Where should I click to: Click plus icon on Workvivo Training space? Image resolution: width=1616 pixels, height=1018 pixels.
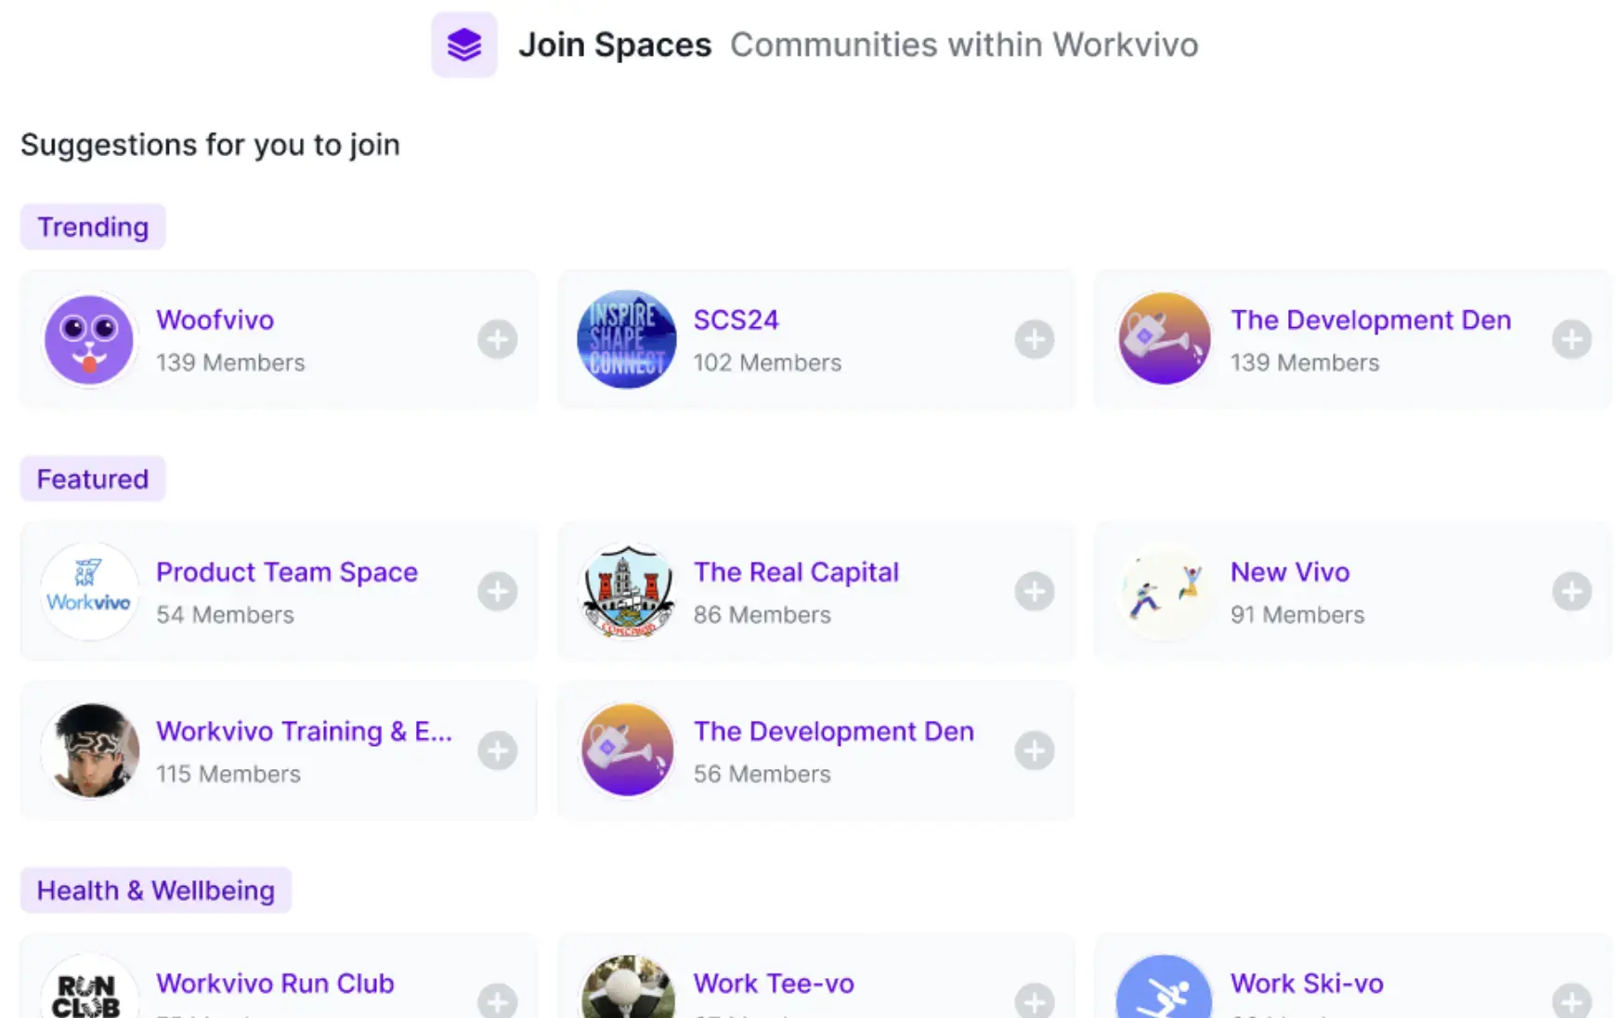pyautogui.click(x=498, y=750)
